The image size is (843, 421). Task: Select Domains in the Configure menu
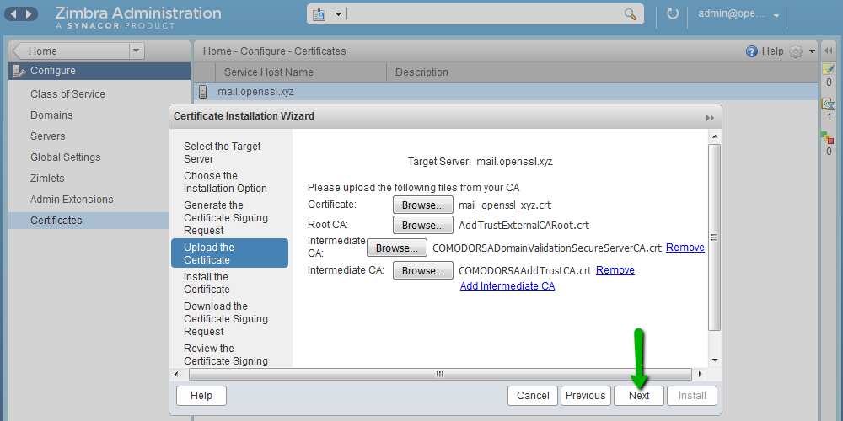tap(51, 115)
